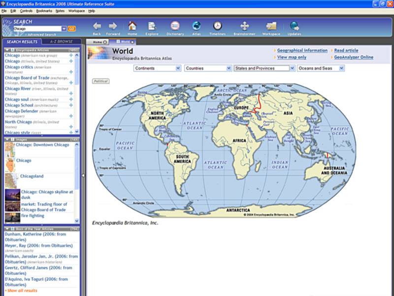Open the Chicagoland map thumbnail
This screenshot has height=296, width=394.
tap(11, 181)
